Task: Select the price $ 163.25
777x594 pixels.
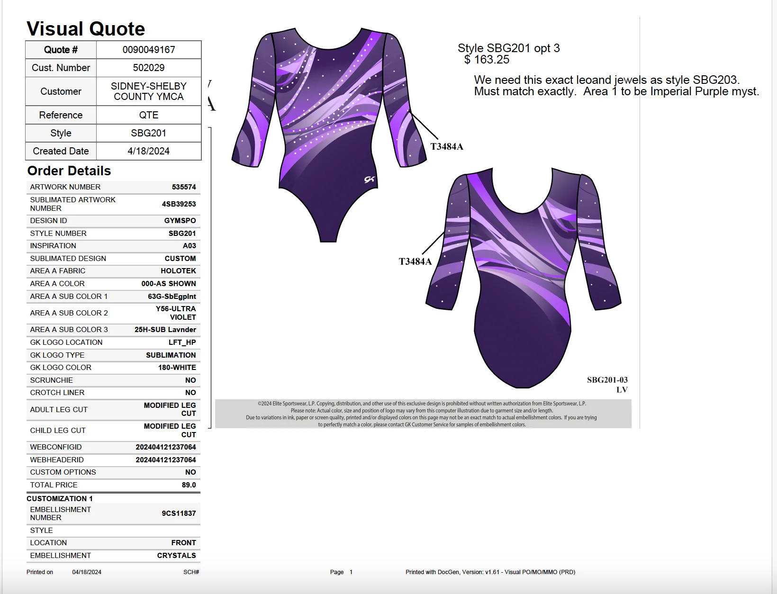Action: (x=487, y=60)
